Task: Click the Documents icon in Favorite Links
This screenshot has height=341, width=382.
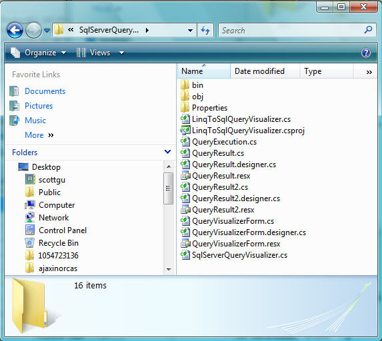Action: 14,91
